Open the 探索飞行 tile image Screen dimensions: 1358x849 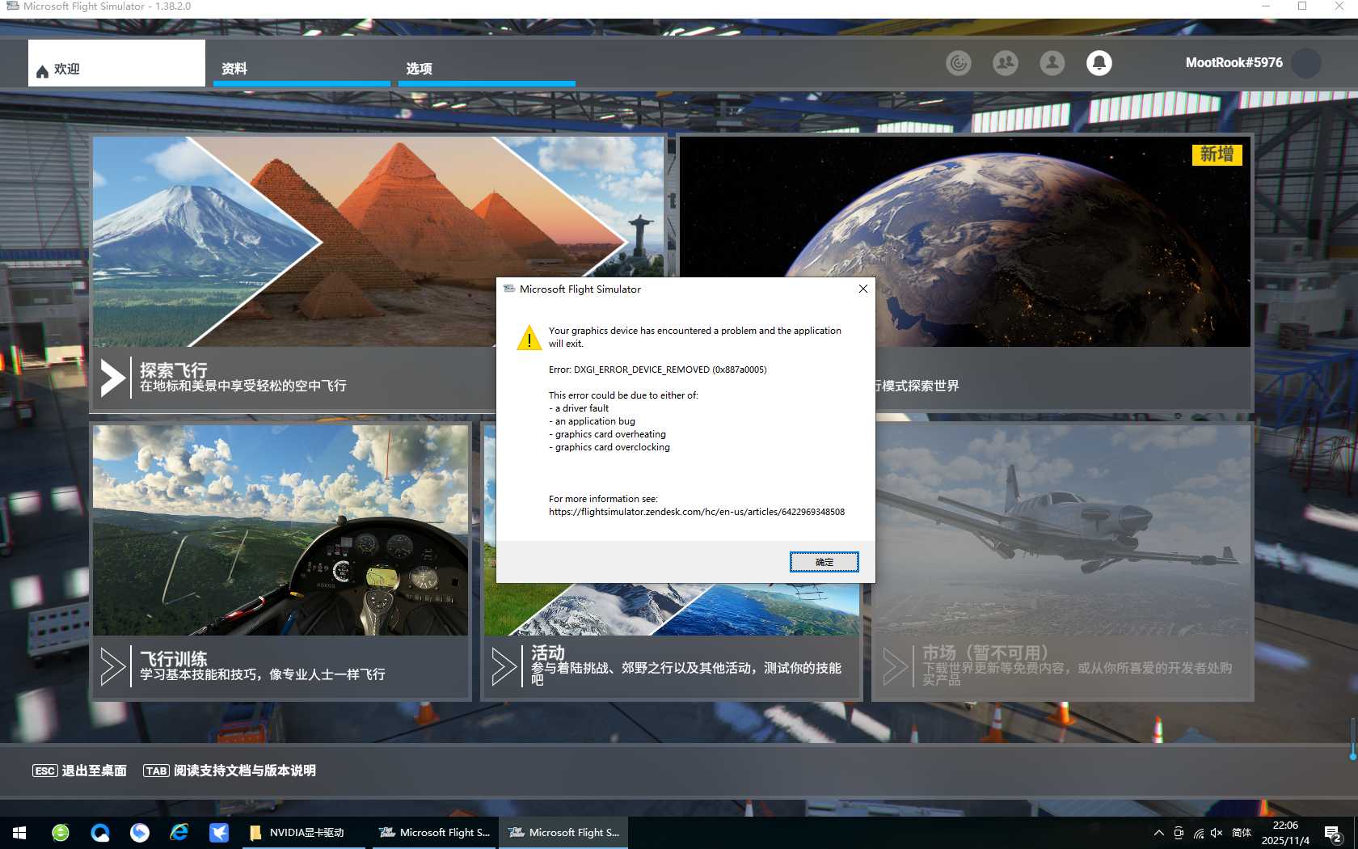pos(378,241)
